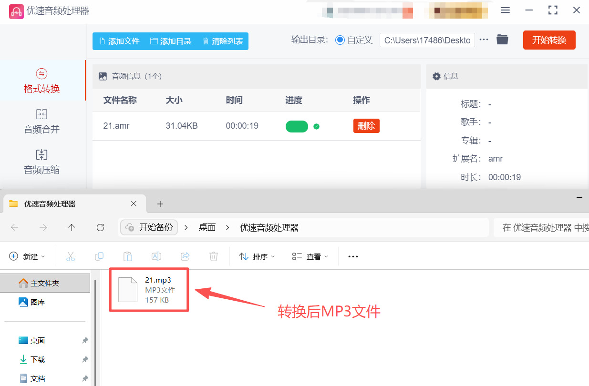Open the hamburger menu in title bar
Image resolution: width=589 pixels, height=386 pixels.
[x=505, y=10]
